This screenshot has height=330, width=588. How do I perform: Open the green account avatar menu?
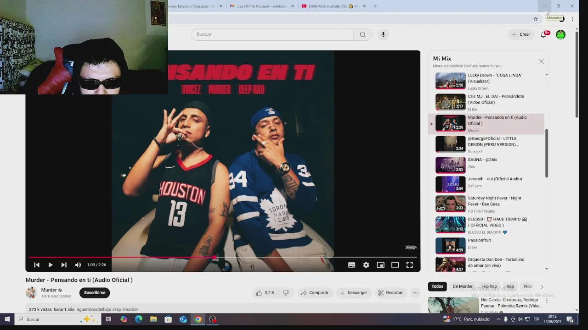pyautogui.click(x=560, y=34)
